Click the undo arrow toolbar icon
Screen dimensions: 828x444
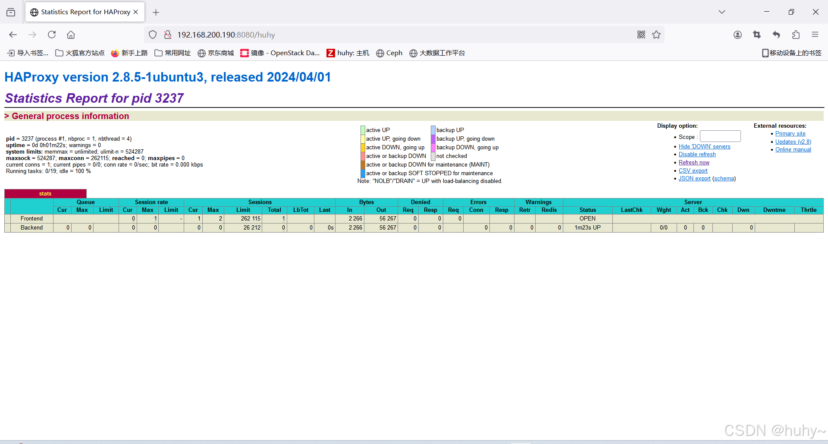pos(776,35)
